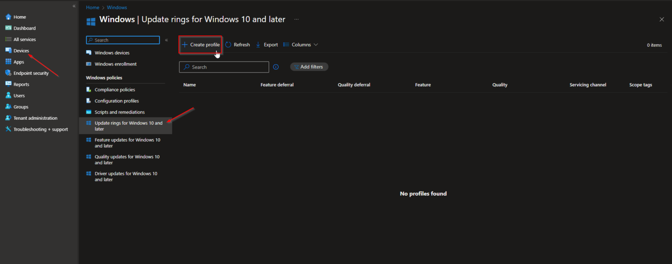Click the Troubleshooting + support wrench icon
The height and width of the screenshot is (264, 672).
pyautogui.click(x=8, y=129)
